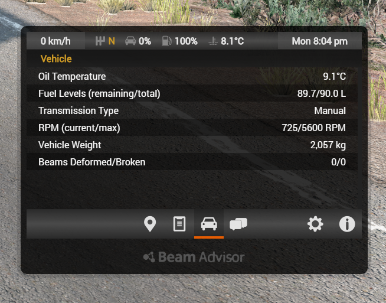Select the Beams Deformed/Broken row

(x=192, y=162)
